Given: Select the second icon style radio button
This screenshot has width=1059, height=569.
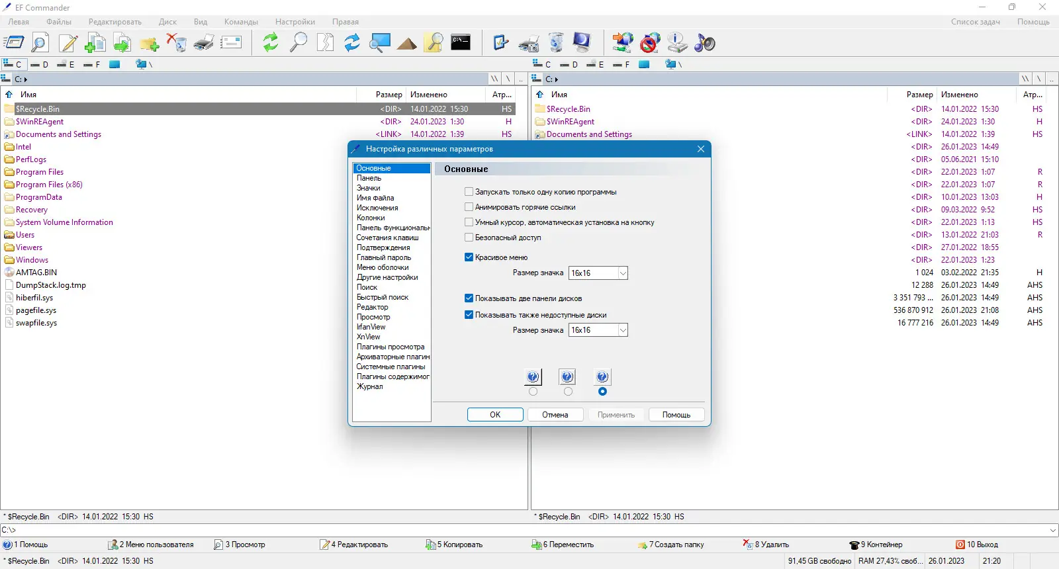Looking at the screenshot, I should tap(568, 392).
